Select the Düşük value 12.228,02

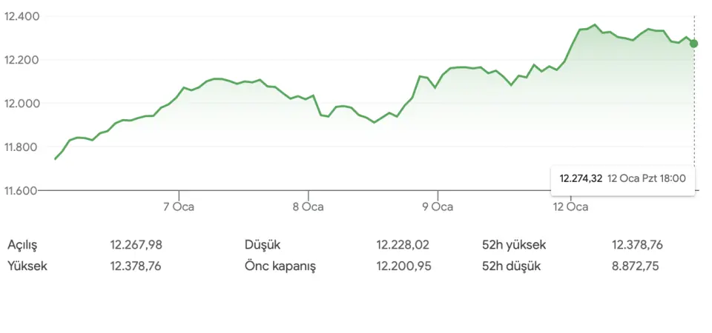[403, 245]
